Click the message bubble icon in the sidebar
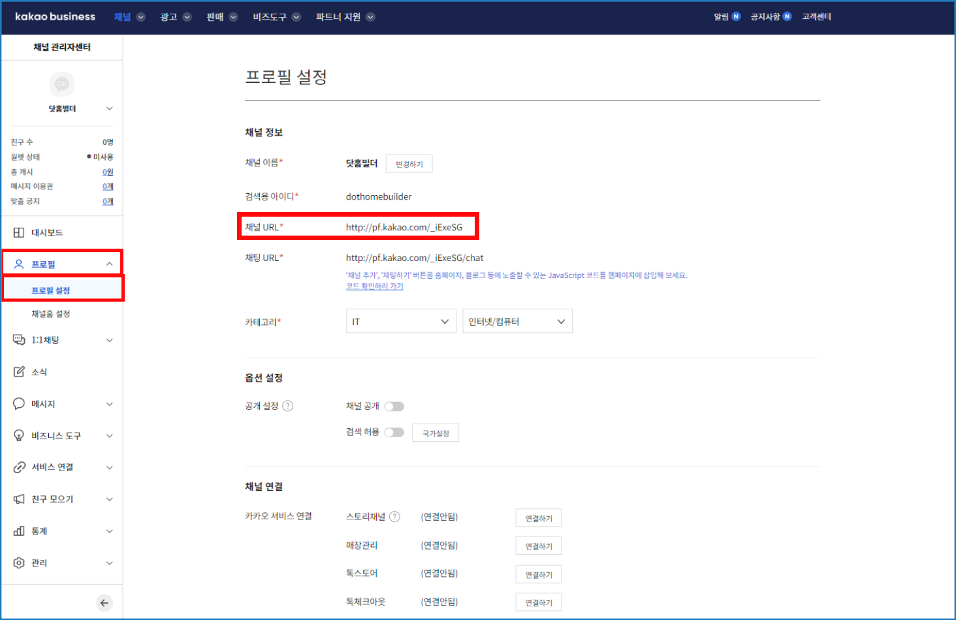956x620 pixels. click(x=19, y=404)
